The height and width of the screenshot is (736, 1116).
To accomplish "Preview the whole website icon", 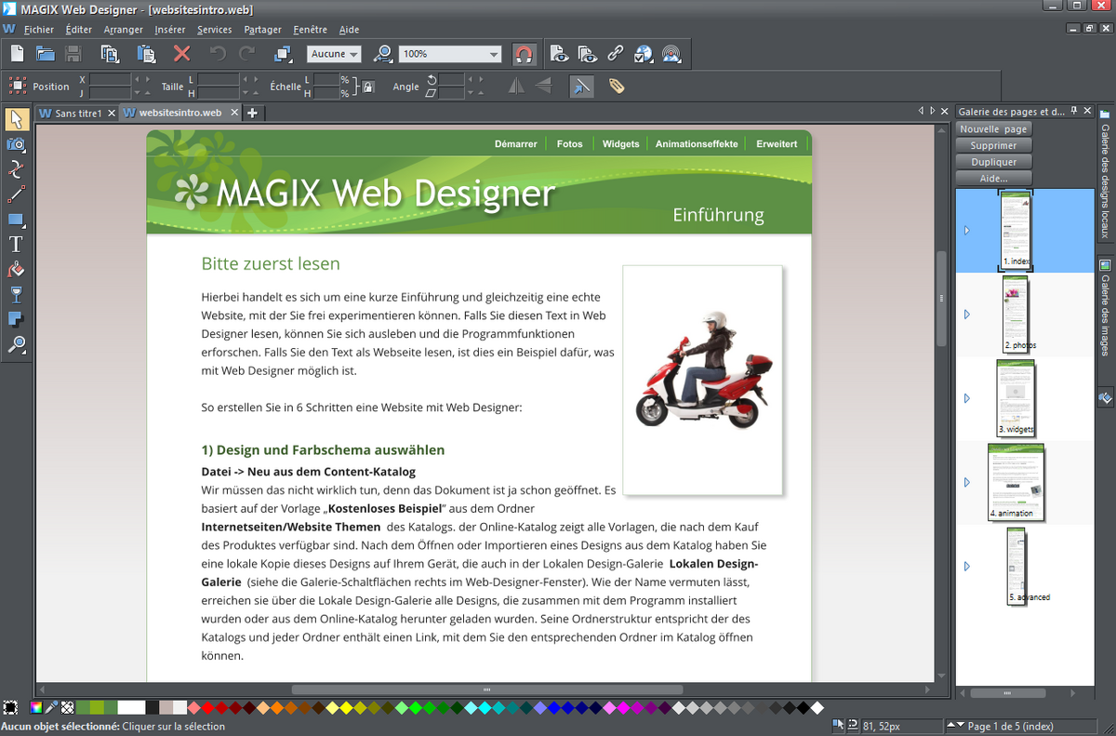I will 587,54.
